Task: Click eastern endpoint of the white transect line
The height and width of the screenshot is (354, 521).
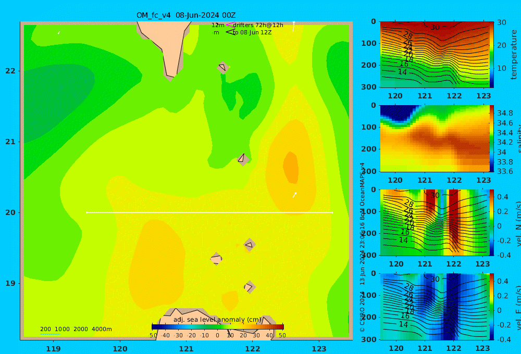Action: pos(332,212)
